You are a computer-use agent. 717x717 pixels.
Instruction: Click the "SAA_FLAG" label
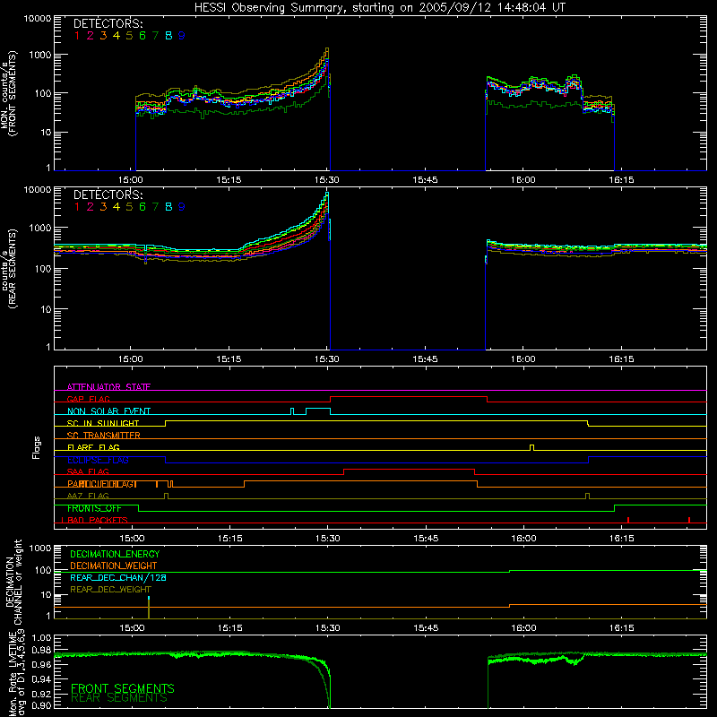pos(88,471)
